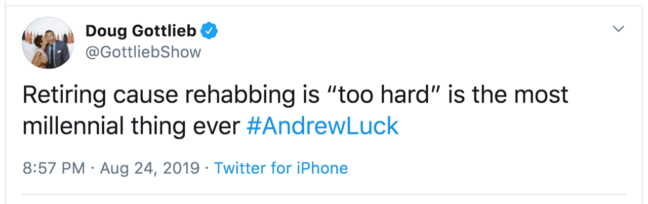Click the blue verified checkmark badge
Viewport: 648px width, 204px height.
tap(209, 31)
